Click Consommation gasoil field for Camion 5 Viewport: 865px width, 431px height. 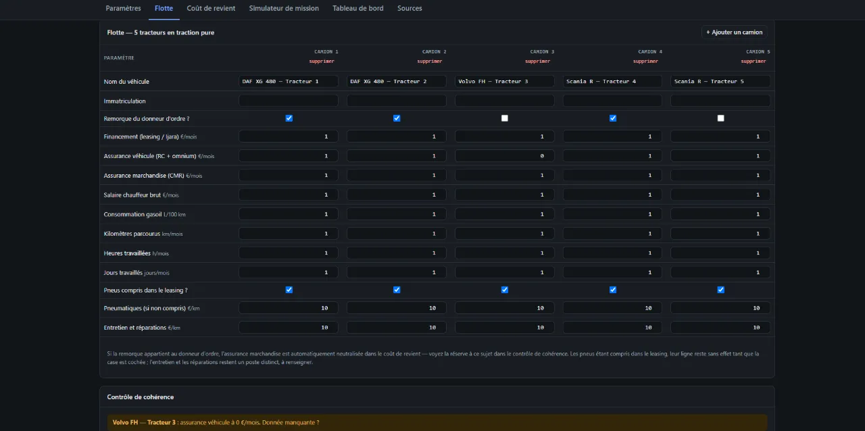720,214
